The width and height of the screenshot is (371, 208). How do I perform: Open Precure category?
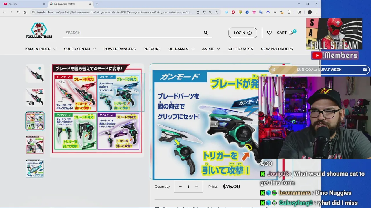click(152, 49)
